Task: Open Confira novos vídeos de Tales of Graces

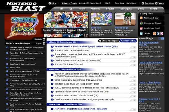Action: pyautogui.click(x=78, y=60)
